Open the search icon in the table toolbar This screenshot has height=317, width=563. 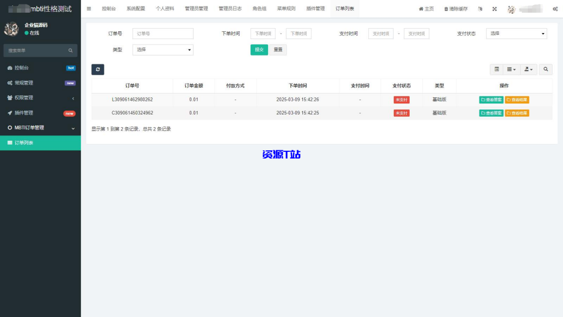coord(545,69)
